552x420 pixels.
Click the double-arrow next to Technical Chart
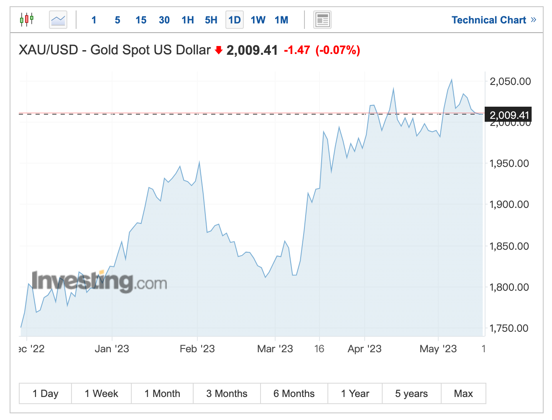point(533,20)
